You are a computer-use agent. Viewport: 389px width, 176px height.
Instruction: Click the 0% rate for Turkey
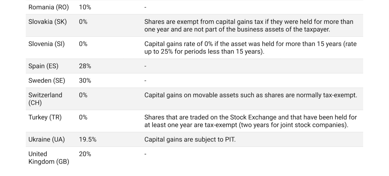(x=83, y=117)
